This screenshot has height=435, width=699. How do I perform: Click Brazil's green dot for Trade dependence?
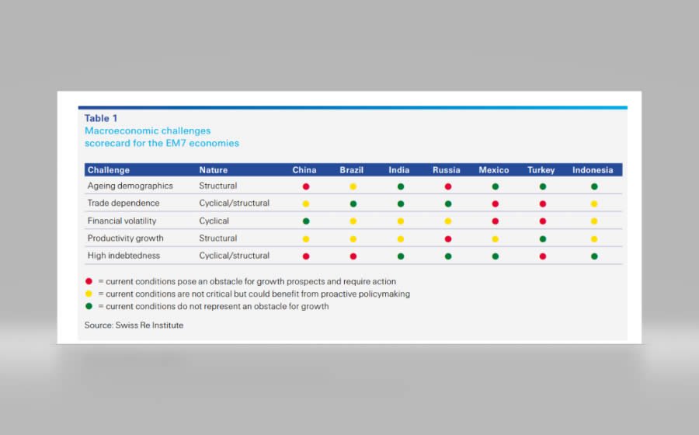tap(353, 204)
